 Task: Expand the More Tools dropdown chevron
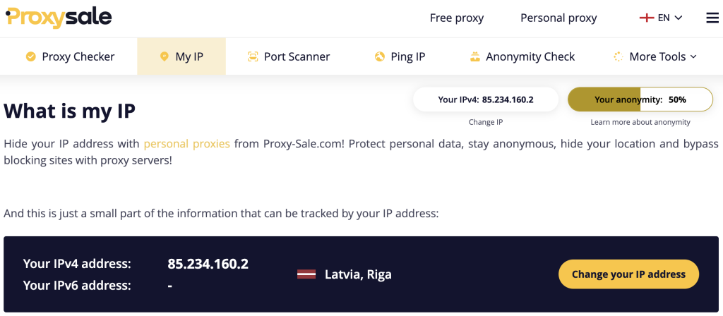[693, 56]
